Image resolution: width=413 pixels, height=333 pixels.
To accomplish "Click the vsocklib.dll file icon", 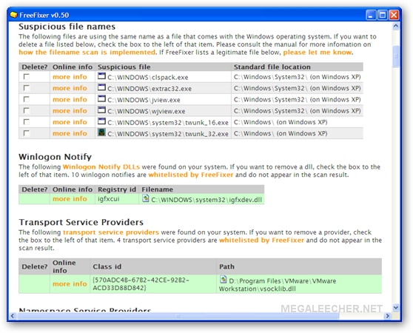I will [223, 279].
